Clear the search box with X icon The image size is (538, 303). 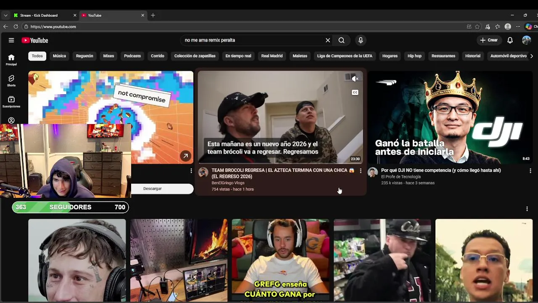(x=328, y=40)
